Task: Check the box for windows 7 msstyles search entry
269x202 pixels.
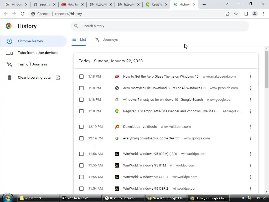Action: (81, 100)
